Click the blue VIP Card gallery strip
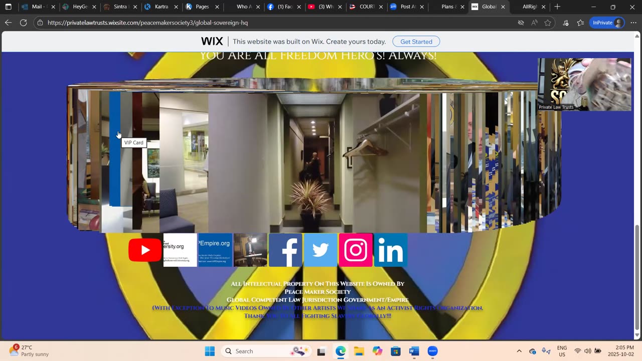This screenshot has width=642, height=361. (115, 149)
